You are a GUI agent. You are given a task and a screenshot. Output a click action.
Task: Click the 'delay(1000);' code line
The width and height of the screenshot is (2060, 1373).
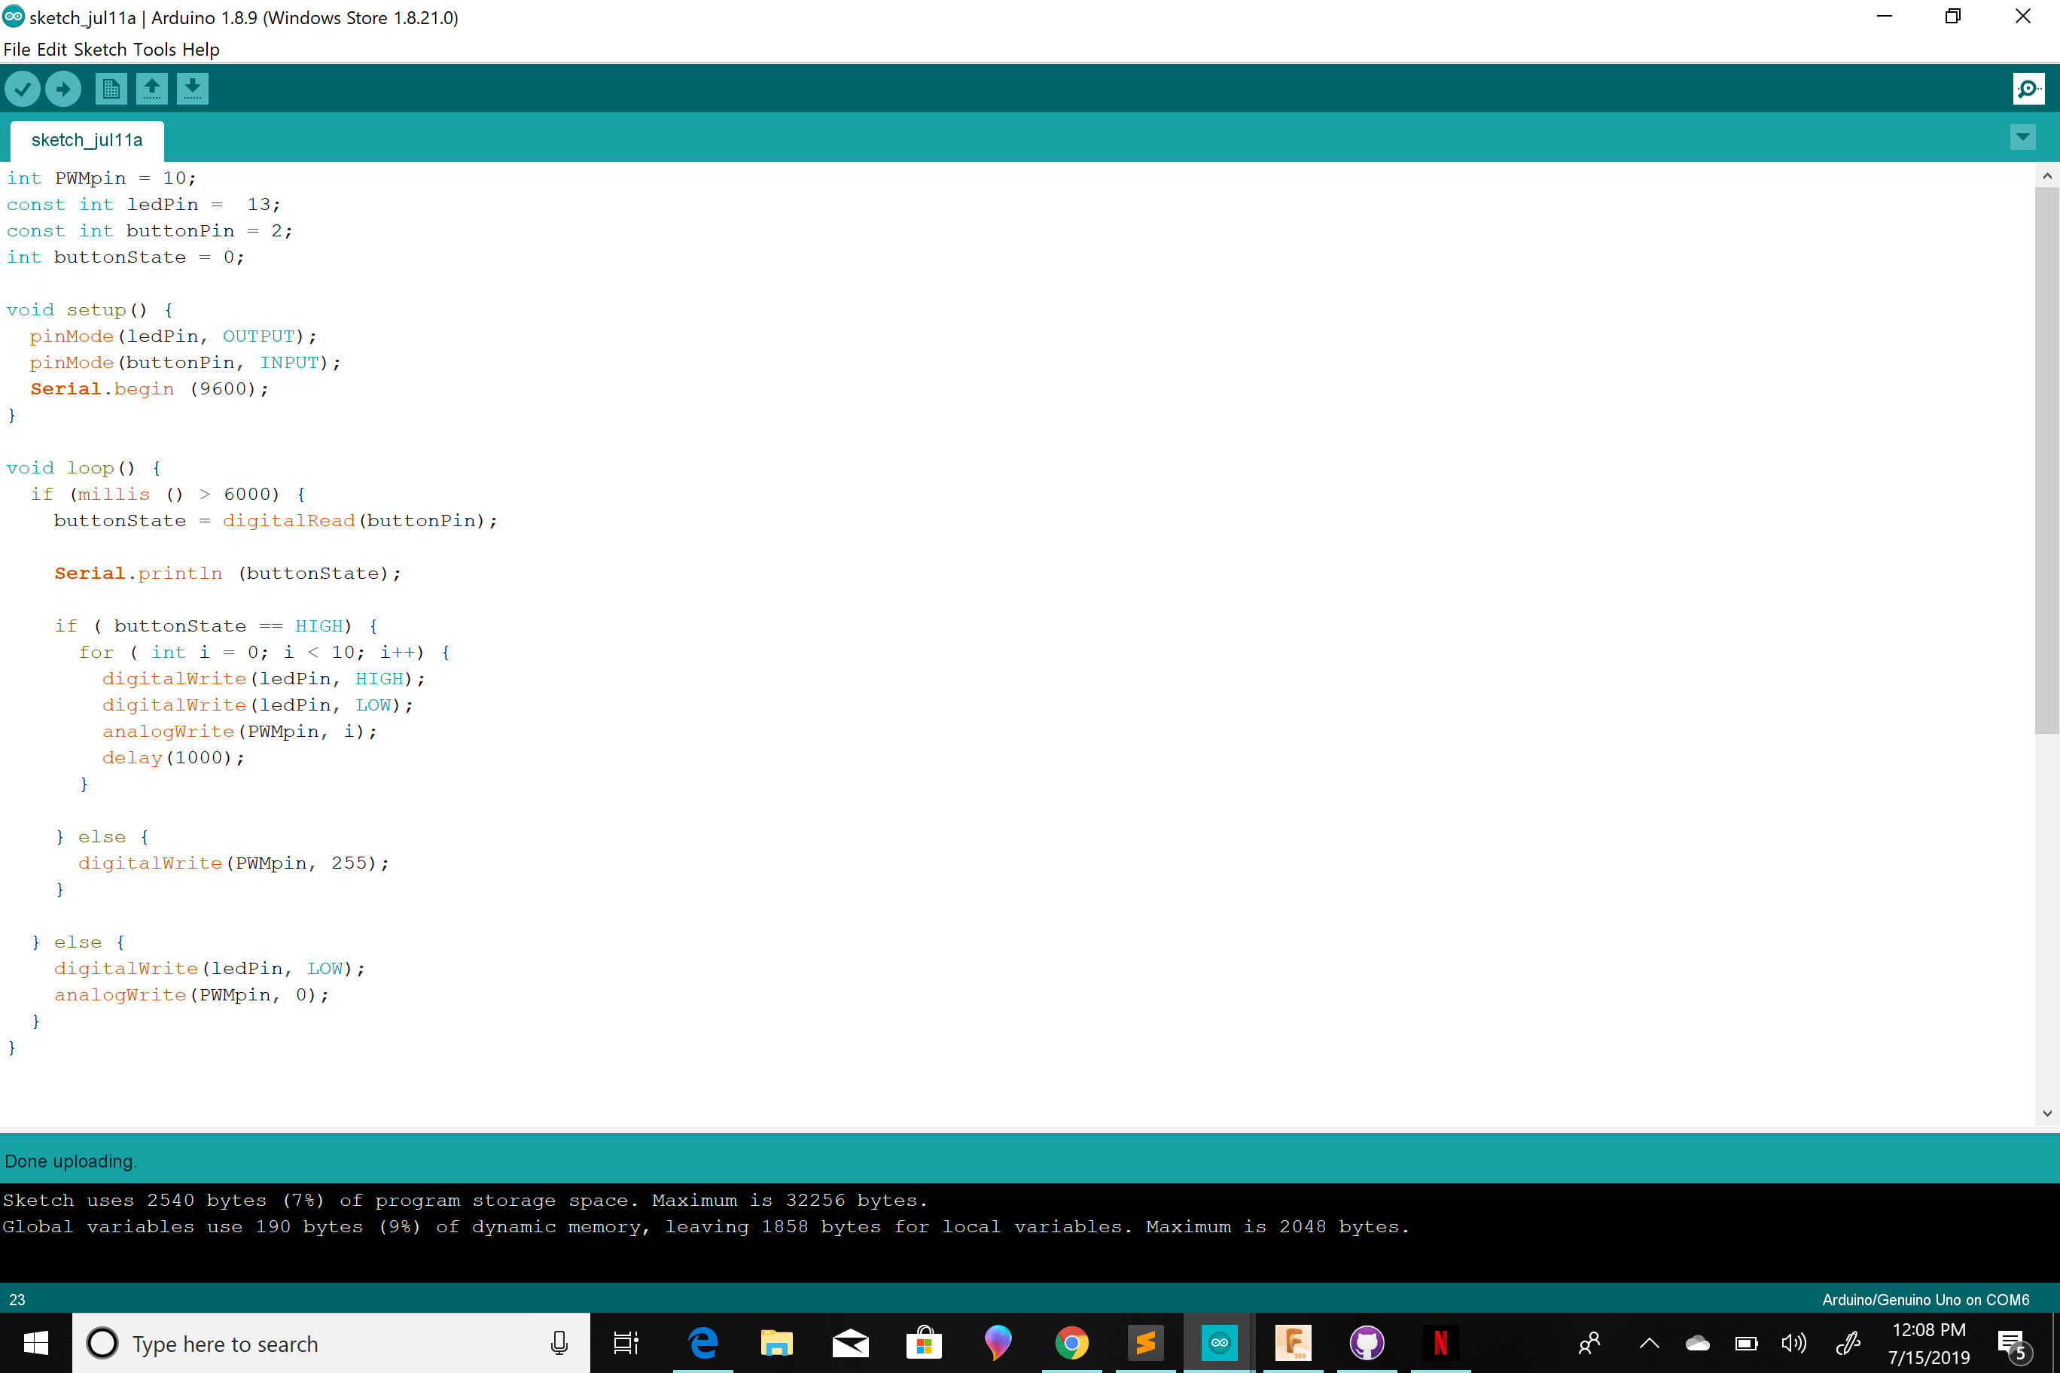(173, 757)
